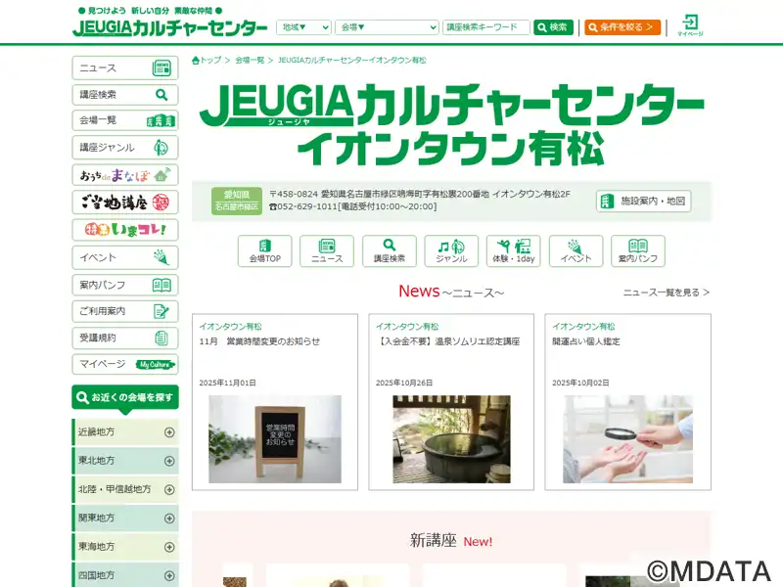Open ご利用案内 in the left sidebar
The image size is (783, 587).
125,311
